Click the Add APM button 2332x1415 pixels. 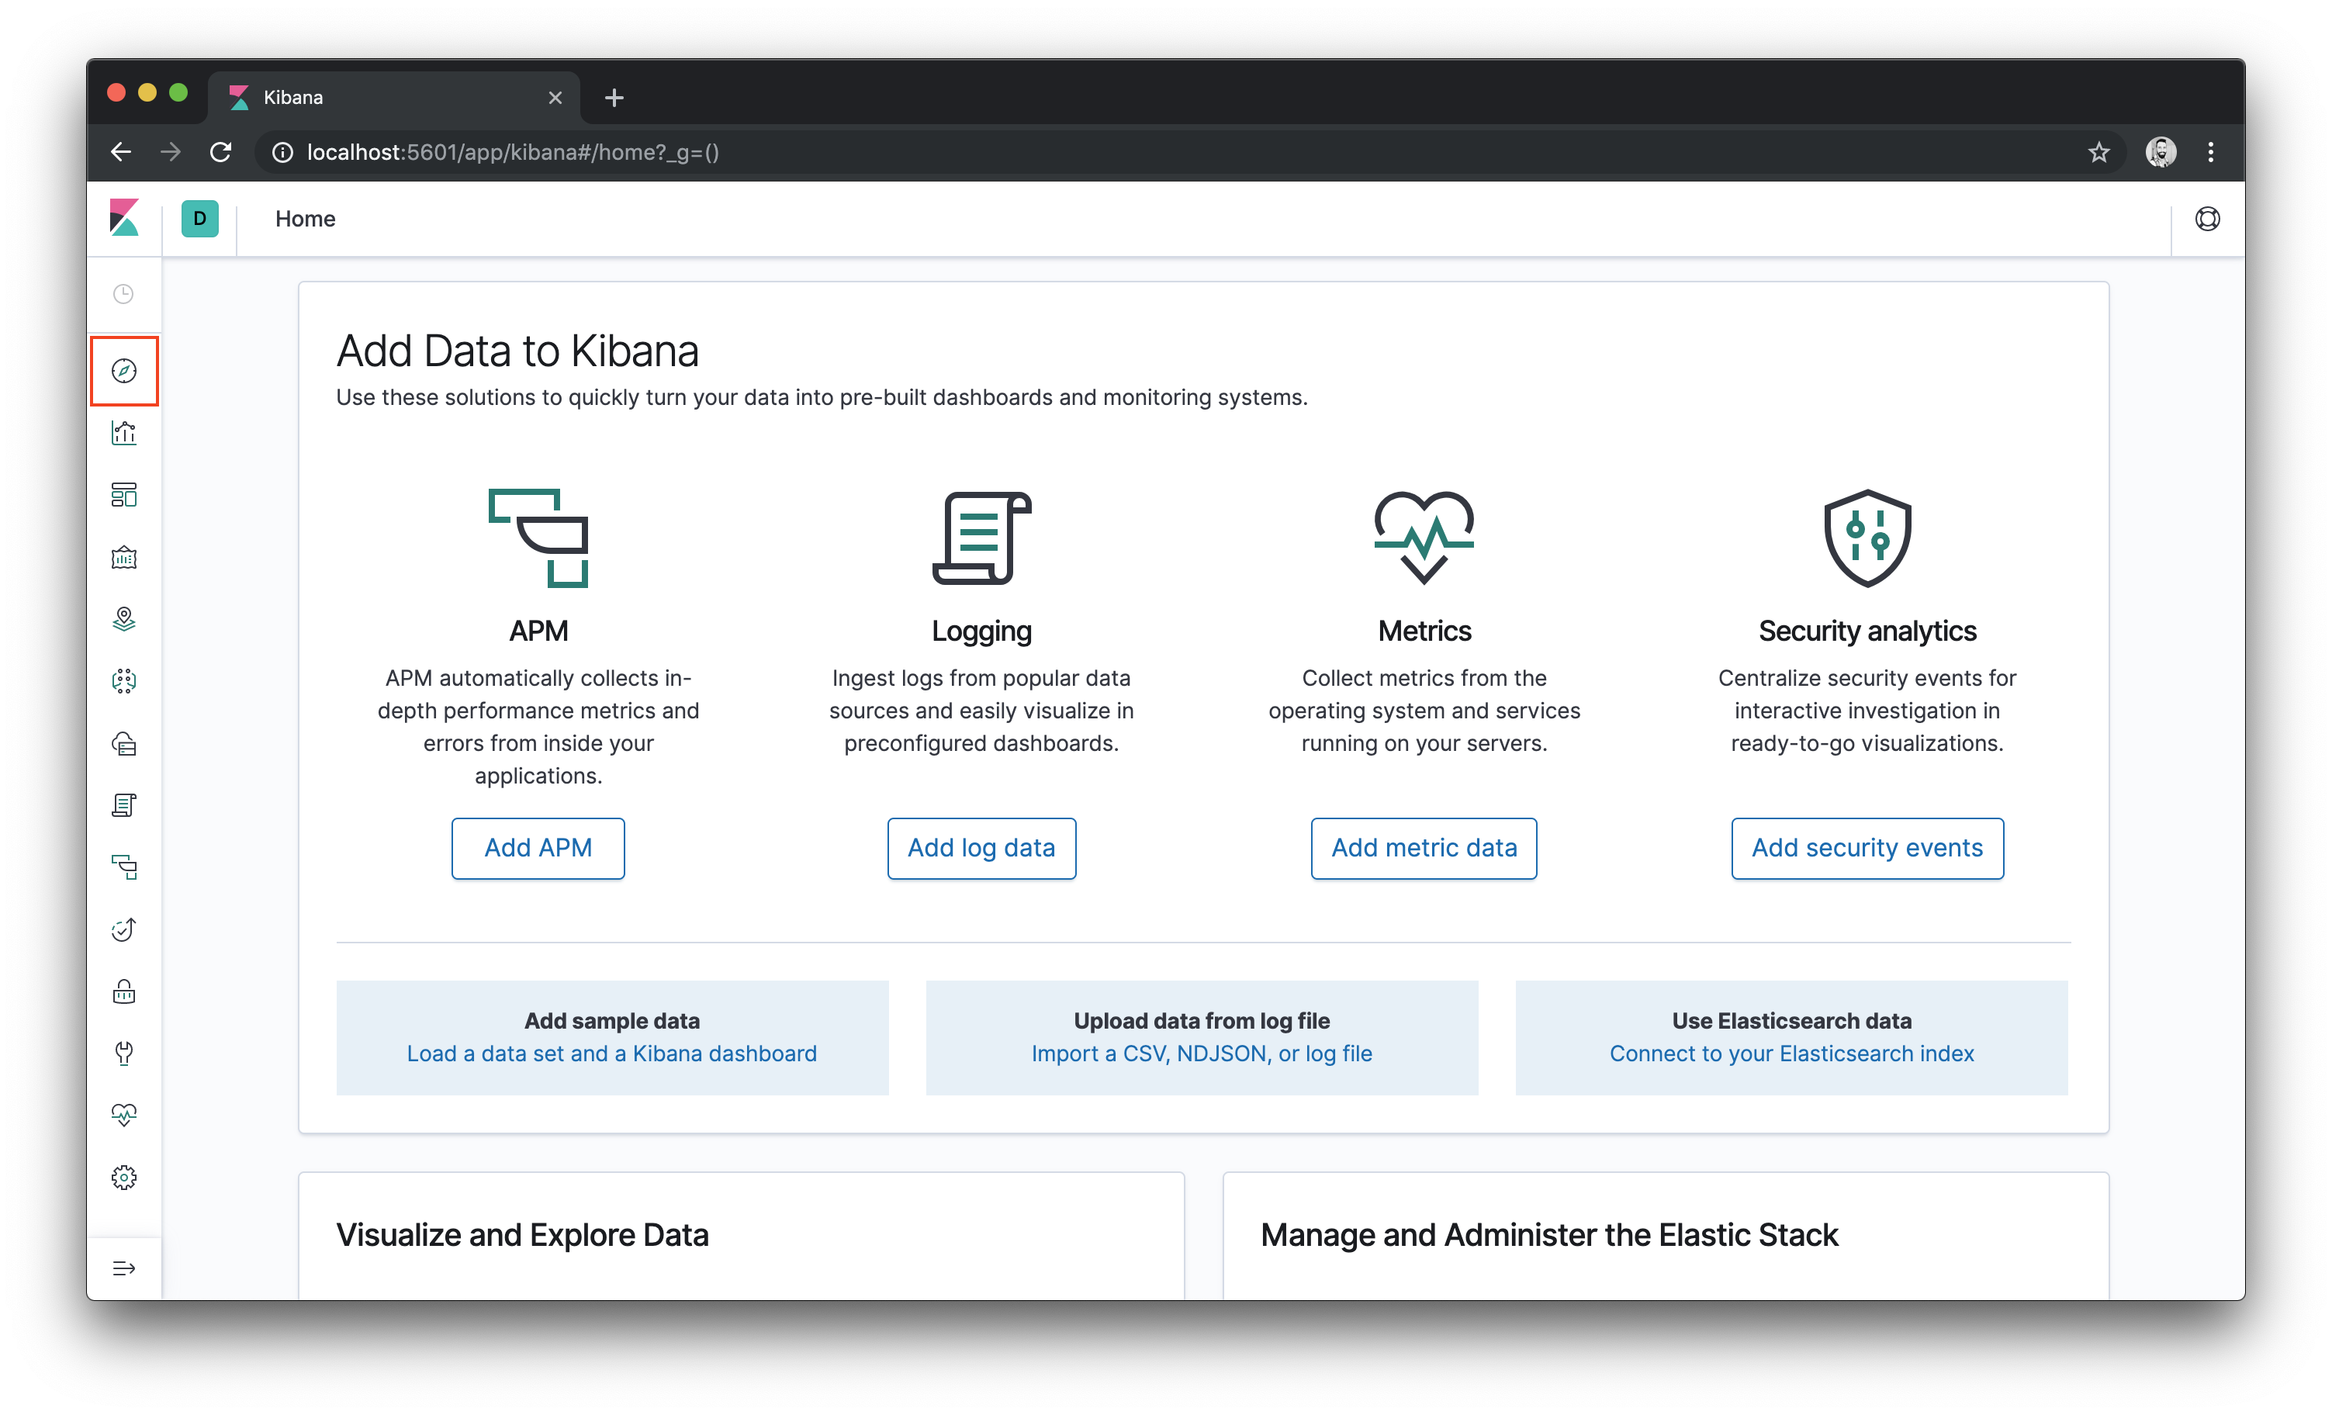pyautogui.click(x=538, y=848)
